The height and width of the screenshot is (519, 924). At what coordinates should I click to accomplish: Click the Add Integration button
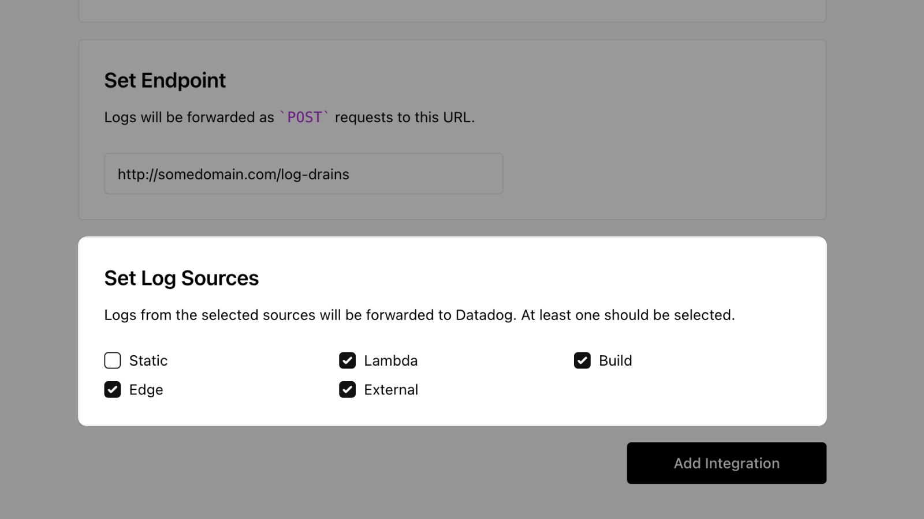pos(726,462)
